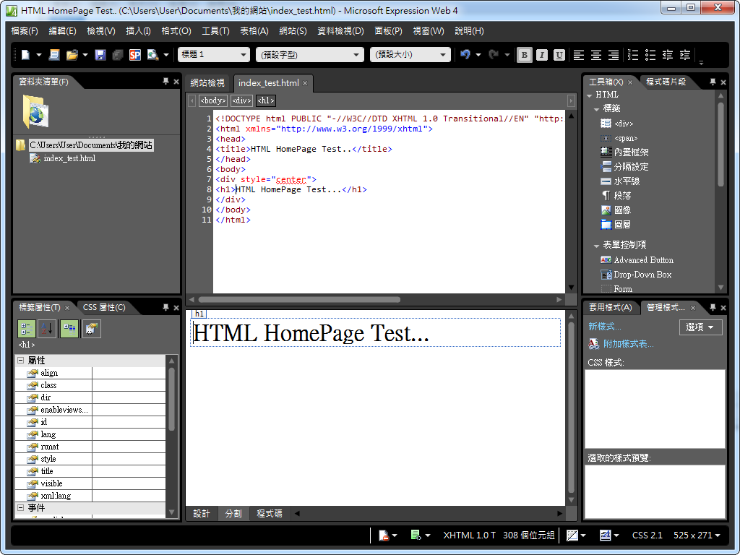Save the page with the floppy disk icon

click(100, 55)
